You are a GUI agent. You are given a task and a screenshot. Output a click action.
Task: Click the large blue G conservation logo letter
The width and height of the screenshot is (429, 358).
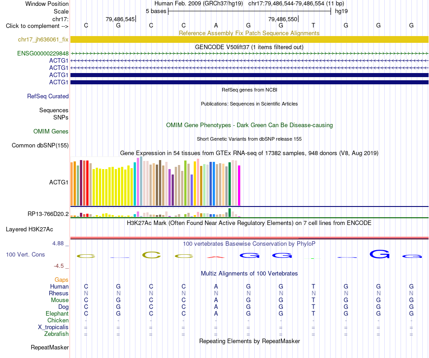379,254
